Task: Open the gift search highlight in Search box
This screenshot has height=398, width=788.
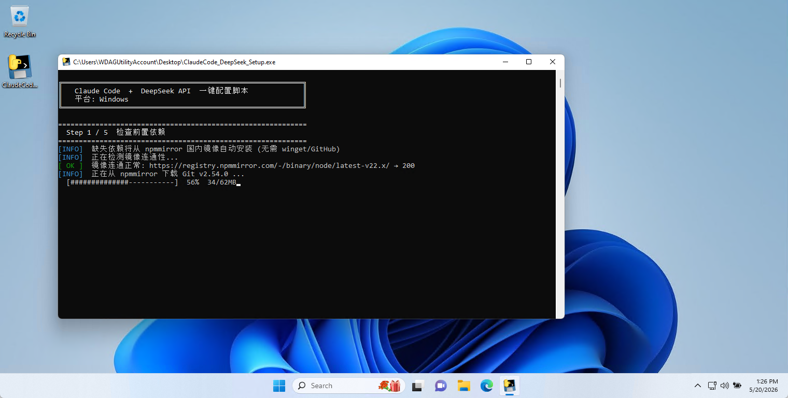Action: tap(390, 386)
